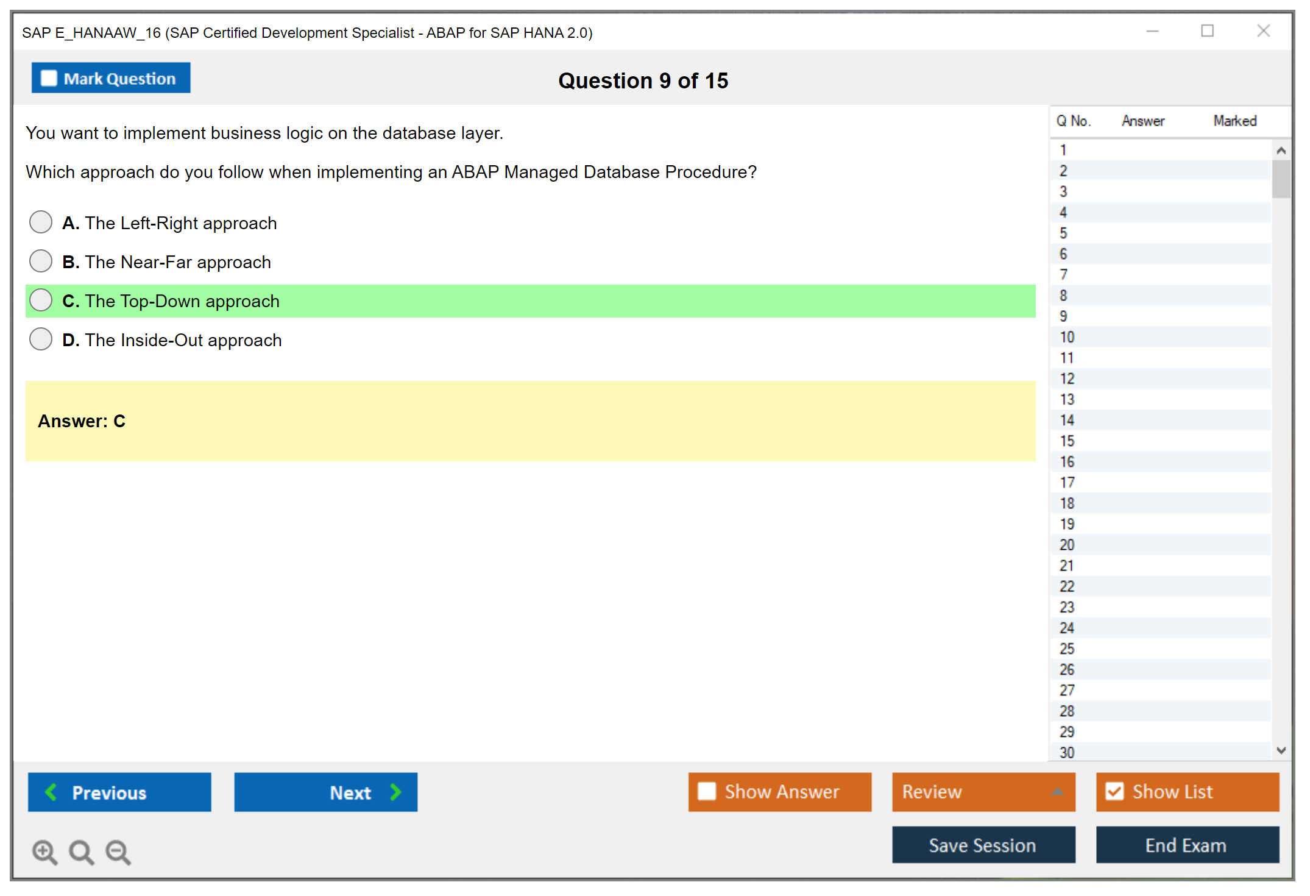Screen dimensions: 1310x896
Task: Enable the Show Answer checkbox
Action: pyautogui.click(x=707, y=791)
